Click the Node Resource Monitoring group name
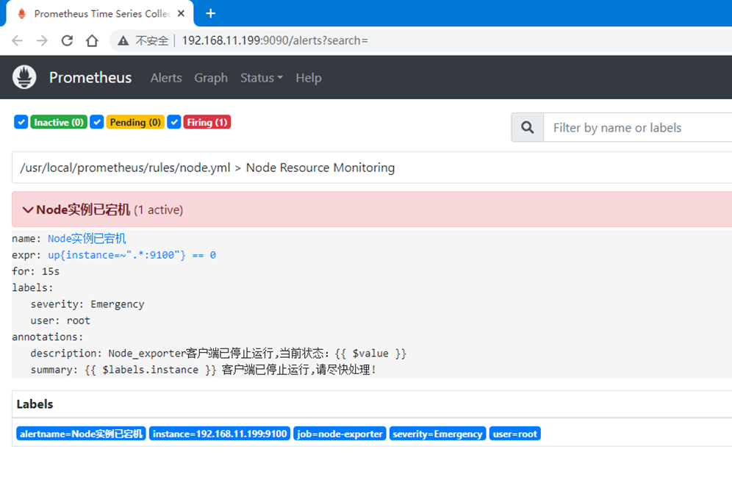732x477 pixels. click(320, 168)
